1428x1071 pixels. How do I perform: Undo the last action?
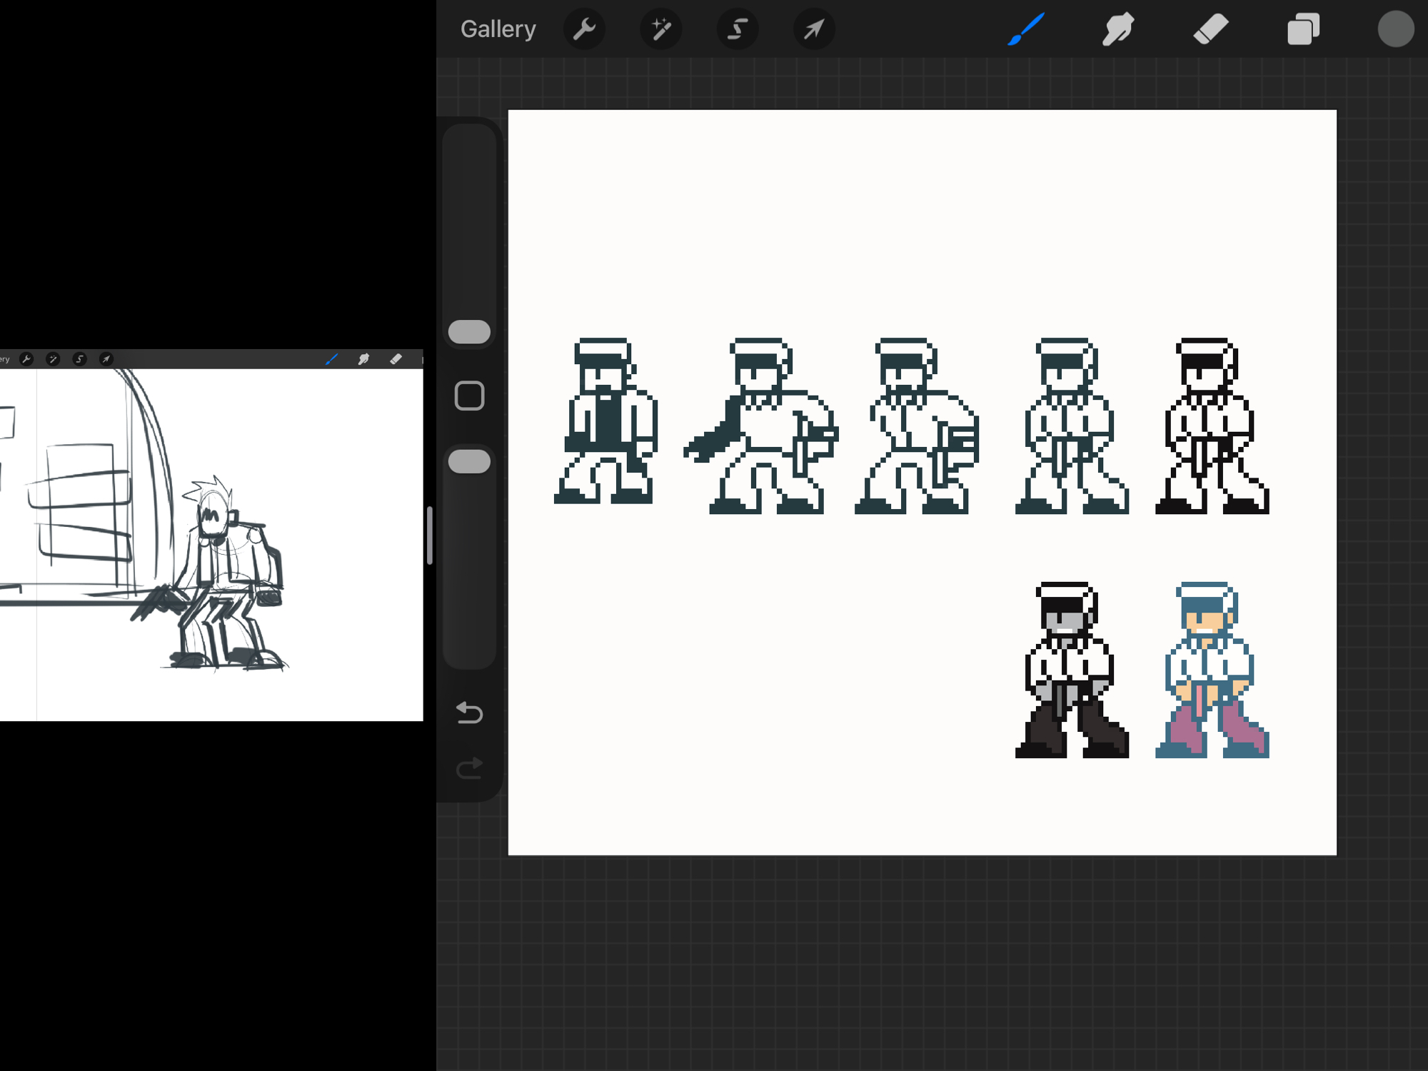469,713
